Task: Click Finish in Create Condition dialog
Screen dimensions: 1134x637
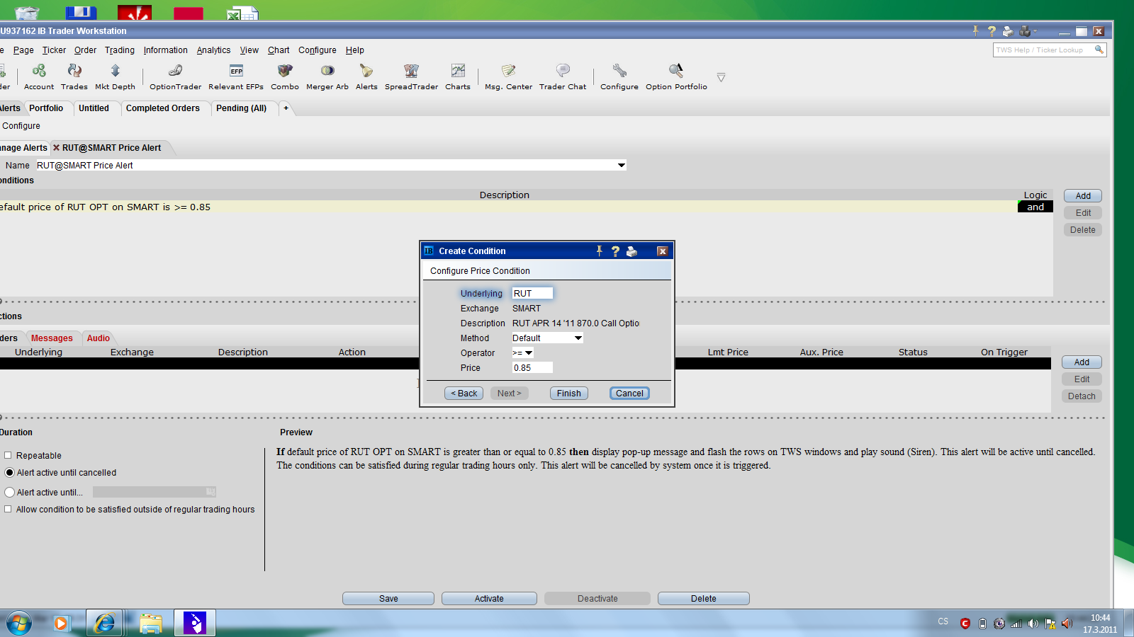Action: pos(568,394)
